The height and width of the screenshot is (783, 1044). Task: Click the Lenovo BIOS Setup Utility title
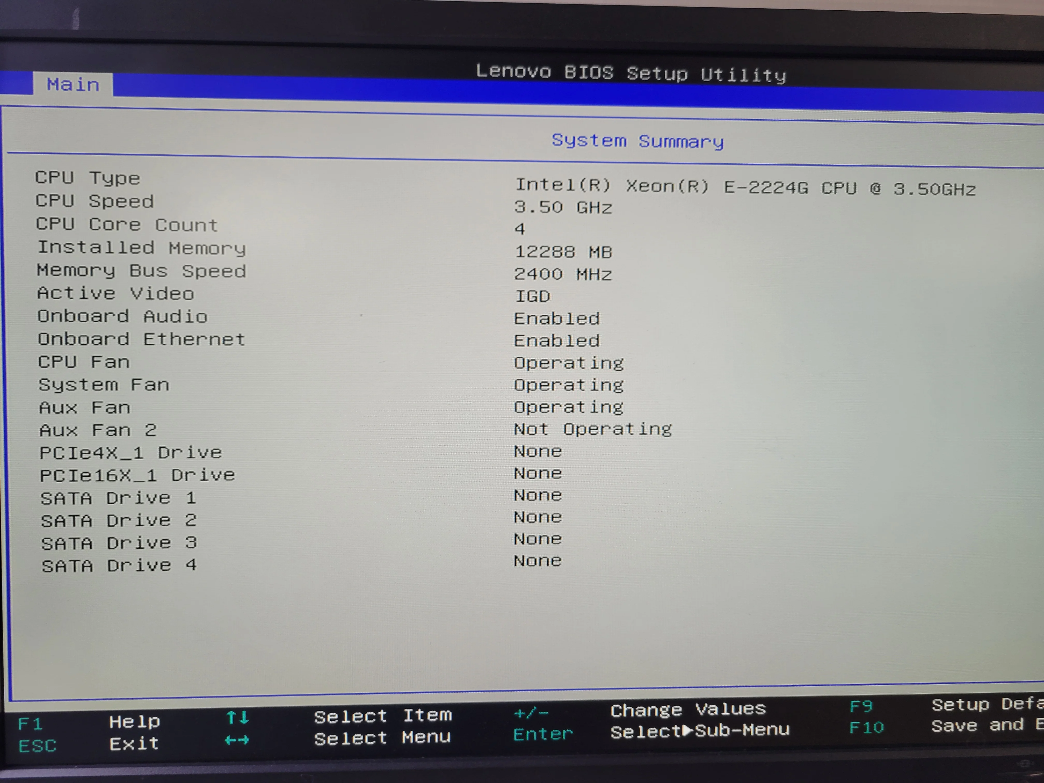[631, 73]
